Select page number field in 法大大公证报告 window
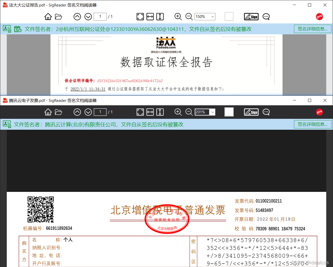This screenshot has width=333, height=267. click(x=100, y=17)
